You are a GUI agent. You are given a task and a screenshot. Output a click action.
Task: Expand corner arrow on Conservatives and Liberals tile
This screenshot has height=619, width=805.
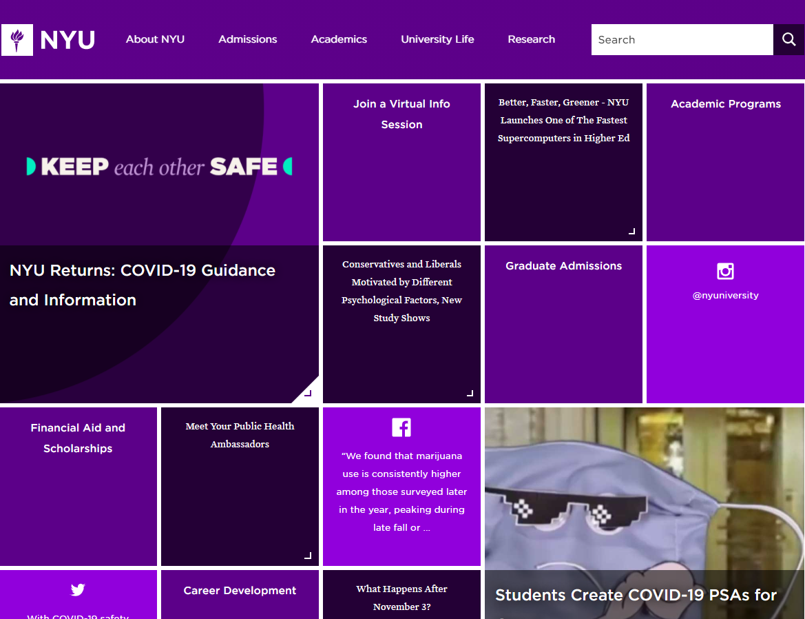click(470, 394)
